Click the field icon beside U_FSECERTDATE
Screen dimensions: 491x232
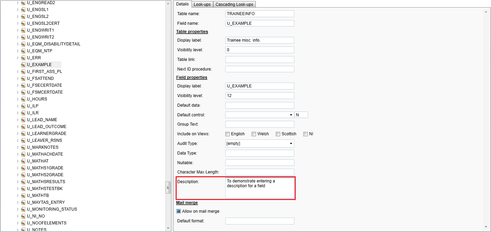point(23,85)
